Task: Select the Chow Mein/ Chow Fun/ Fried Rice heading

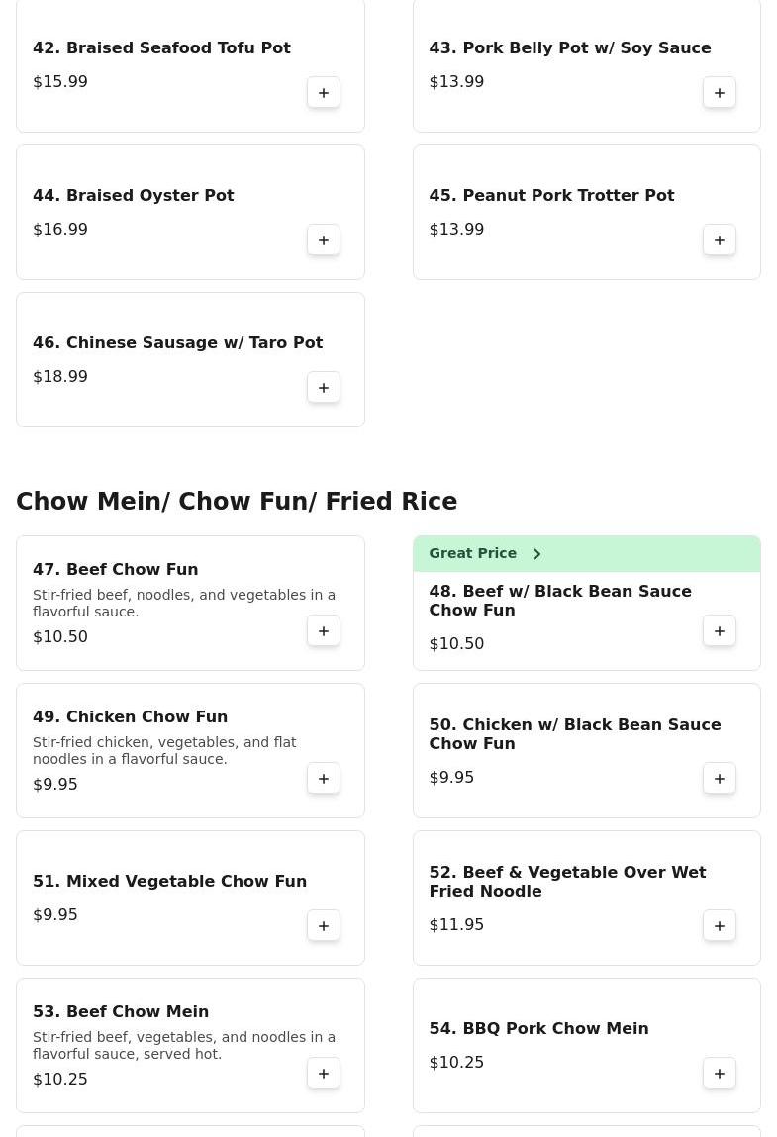Action: point(237,502)
